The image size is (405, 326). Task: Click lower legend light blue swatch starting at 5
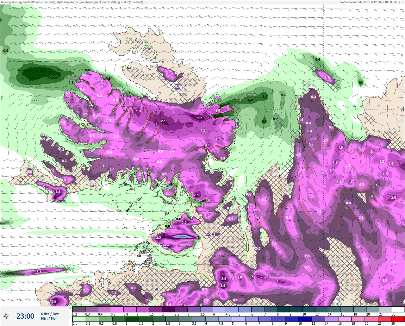pyautogui.click(x=239, y=319)
